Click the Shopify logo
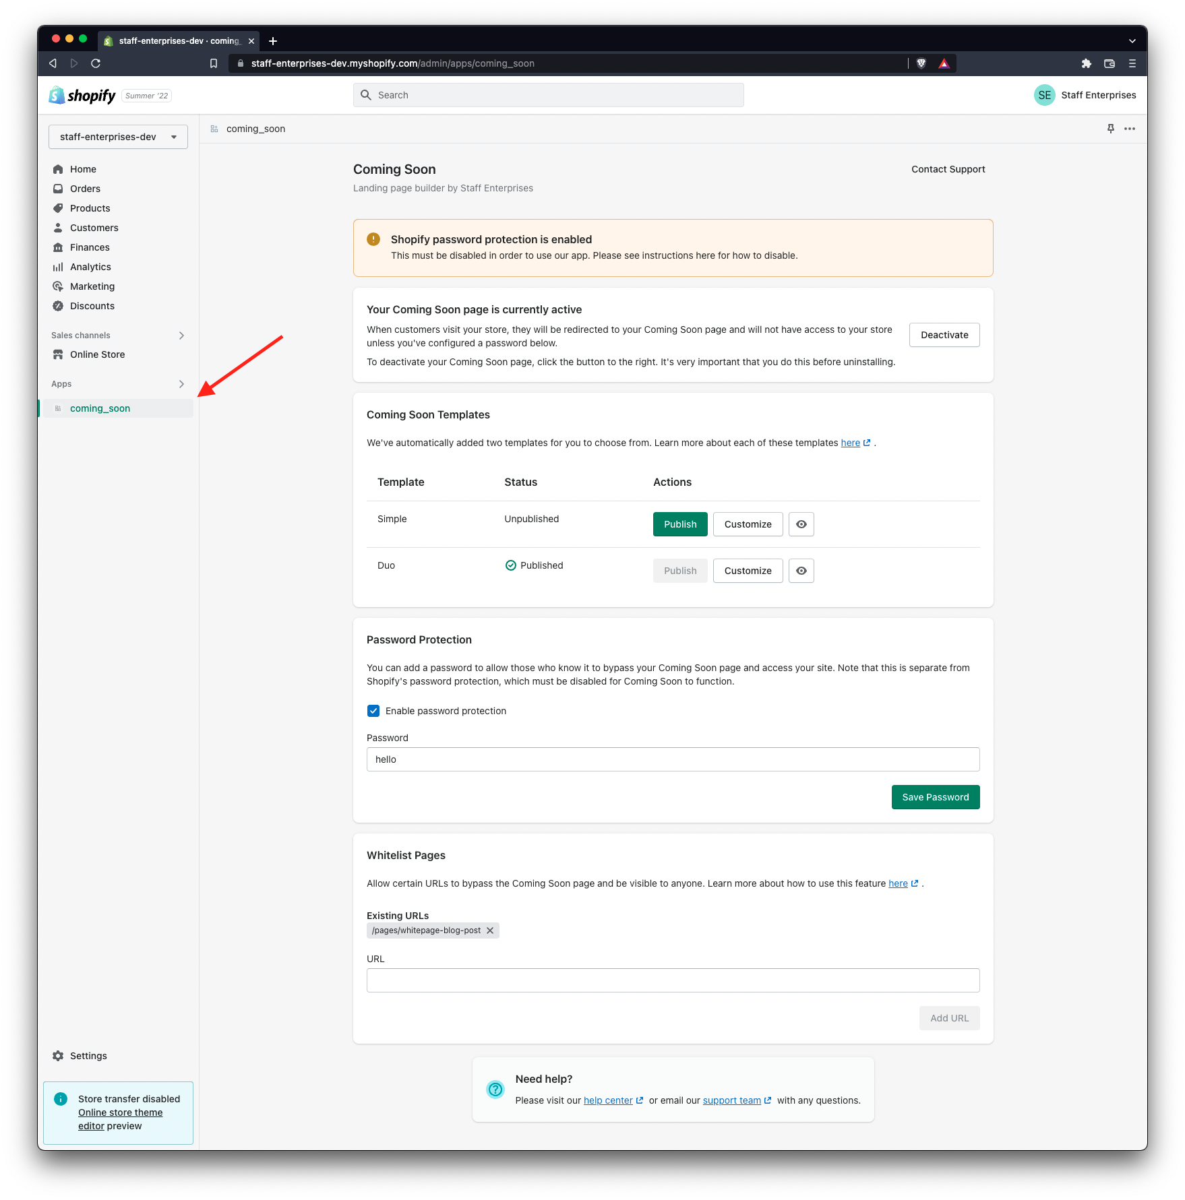The height and width of the screenshot is (1200, 1185). pyautogui.click(x=82, y=95)
